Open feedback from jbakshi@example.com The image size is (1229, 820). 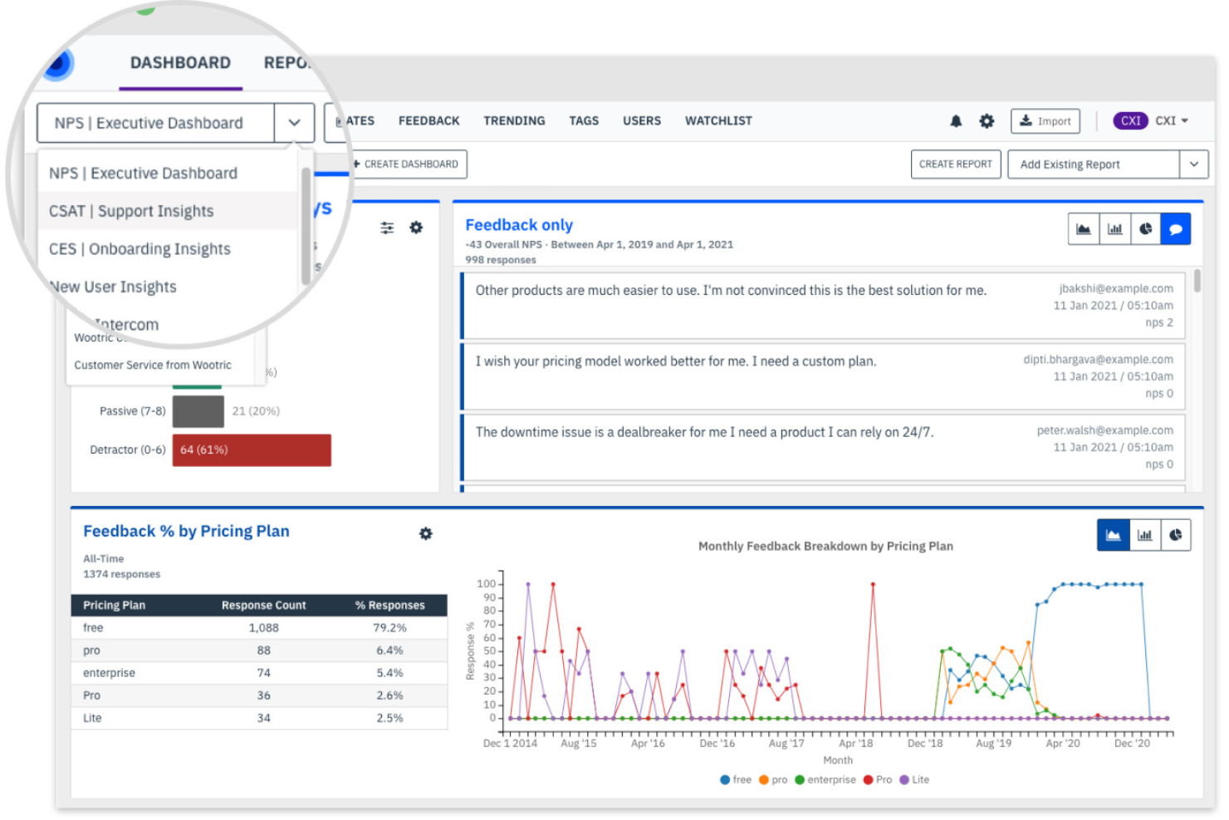point(823,305)
